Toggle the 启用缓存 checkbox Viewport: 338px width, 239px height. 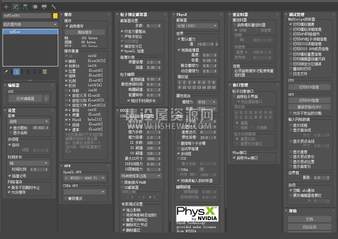click(x=67, y=26)
